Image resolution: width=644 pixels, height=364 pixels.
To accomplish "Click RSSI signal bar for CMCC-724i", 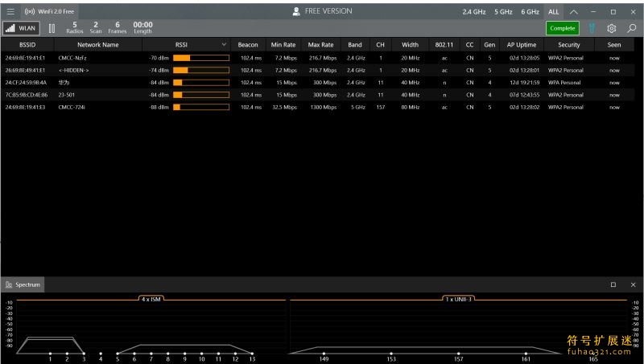I will (x=200, y=107).
